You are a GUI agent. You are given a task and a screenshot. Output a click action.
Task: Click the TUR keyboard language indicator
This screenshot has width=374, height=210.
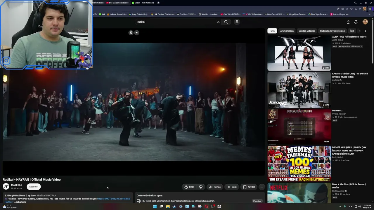[x=350, y=206]
